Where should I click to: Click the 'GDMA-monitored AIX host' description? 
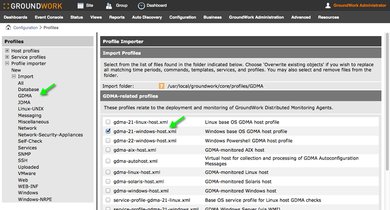[x=234, y=150]
